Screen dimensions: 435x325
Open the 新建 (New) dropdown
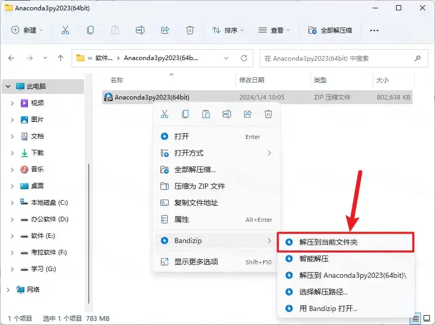27,30
